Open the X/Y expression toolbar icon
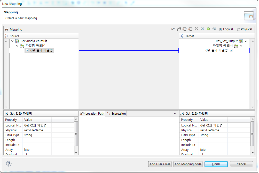This screenshot has height=173, width=259. click(197, 29)
